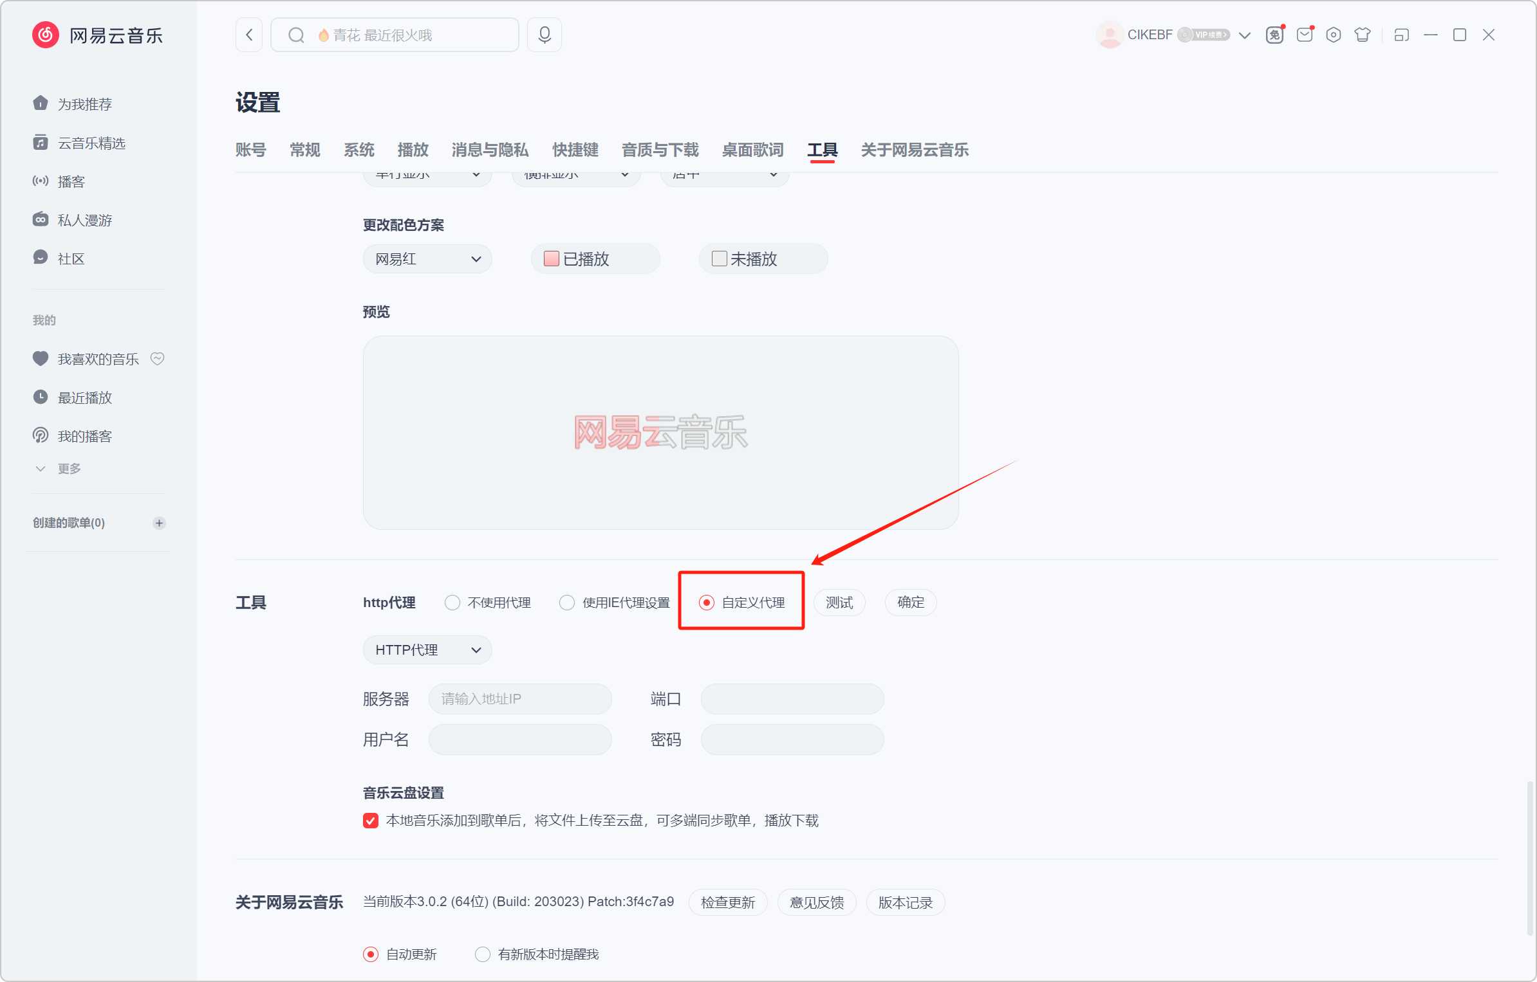Activate the microphone voice search
This screenshot has height=982, width=1537.
coord(545,35)
